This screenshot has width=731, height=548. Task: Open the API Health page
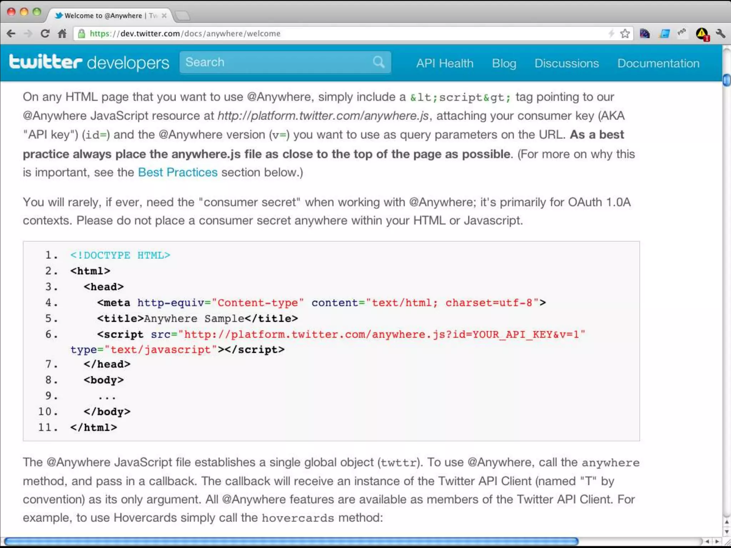pos(445,63)
